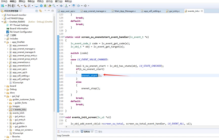219x140 pixels.
Task: Click the terminal monitor icon
Action: pyautogui.click(x=37, y=6)
